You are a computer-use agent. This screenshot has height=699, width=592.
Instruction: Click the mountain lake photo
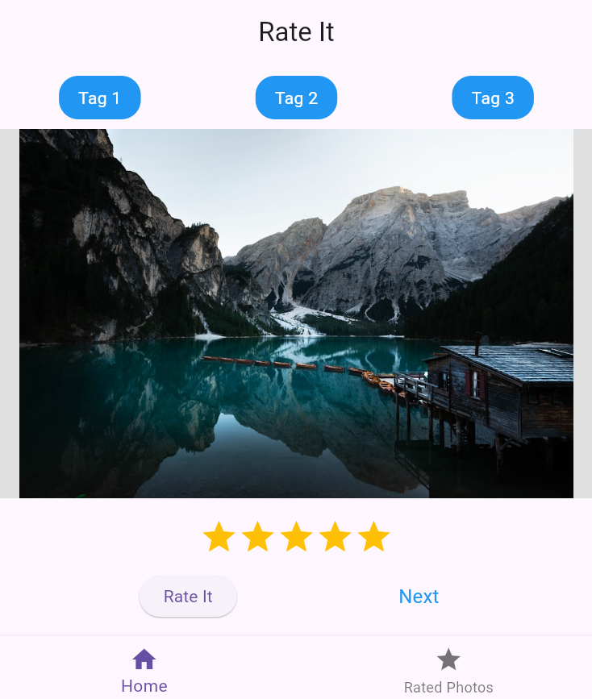(x=296, y=314)
